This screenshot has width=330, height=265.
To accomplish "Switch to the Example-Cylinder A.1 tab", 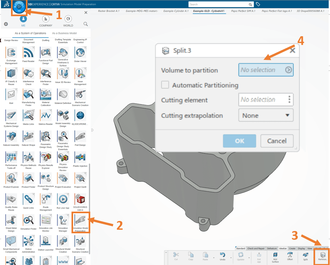I will tap(176, 11).
